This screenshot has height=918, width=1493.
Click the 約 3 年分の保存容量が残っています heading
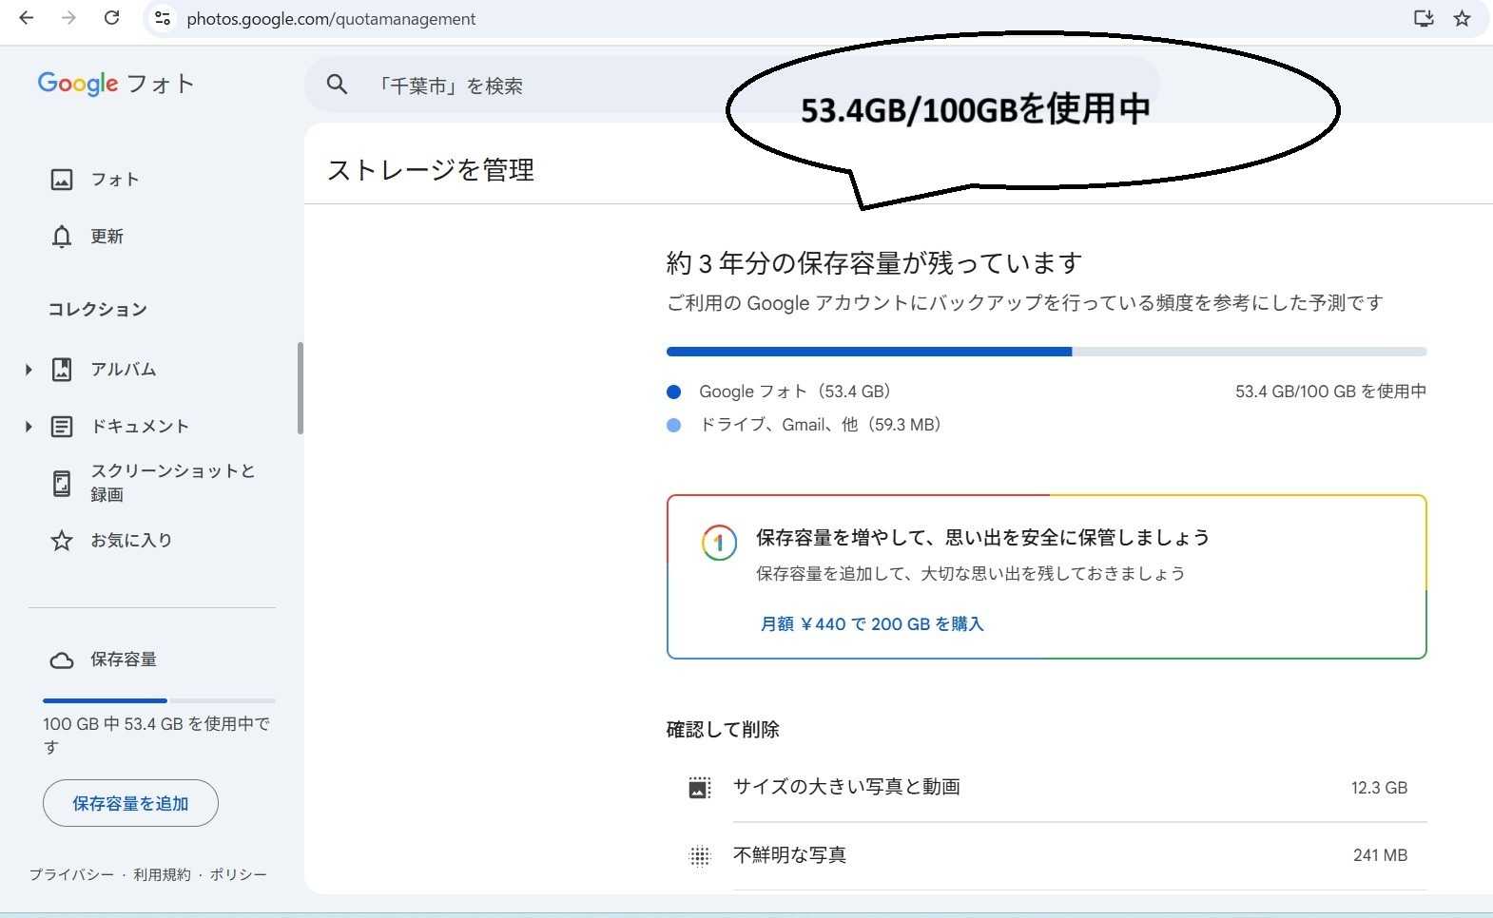click(x=875, y=263)
